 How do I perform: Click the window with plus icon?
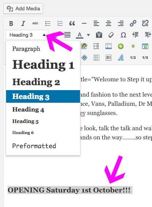point(145,46)
